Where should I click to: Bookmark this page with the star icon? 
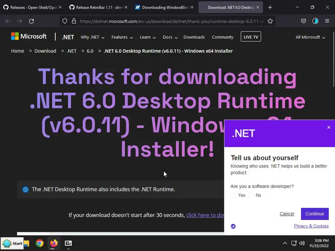(270, 21)
